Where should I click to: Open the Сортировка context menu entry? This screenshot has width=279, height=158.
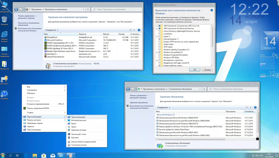(44, 90)
